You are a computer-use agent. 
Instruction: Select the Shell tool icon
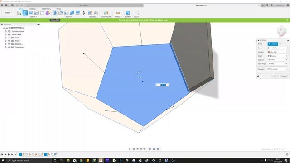point(66,13)
